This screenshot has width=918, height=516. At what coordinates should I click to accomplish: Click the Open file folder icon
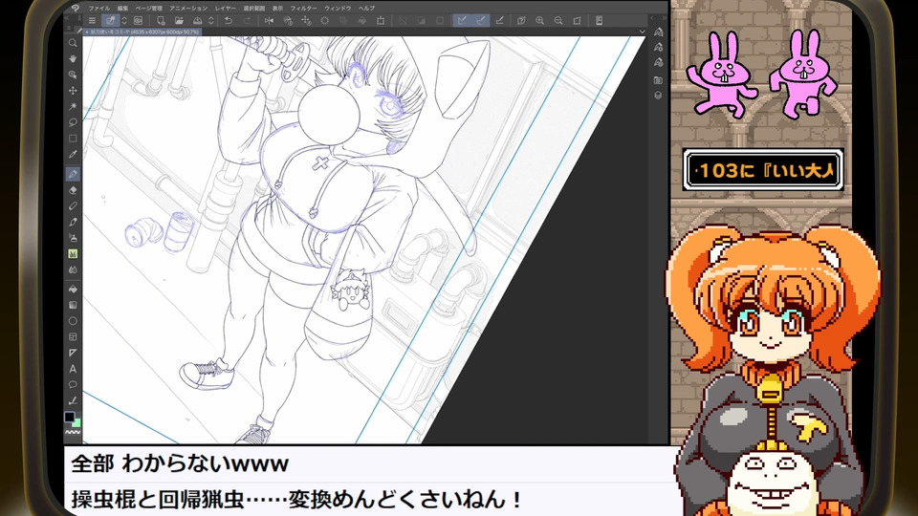click(x=179, y=20)
